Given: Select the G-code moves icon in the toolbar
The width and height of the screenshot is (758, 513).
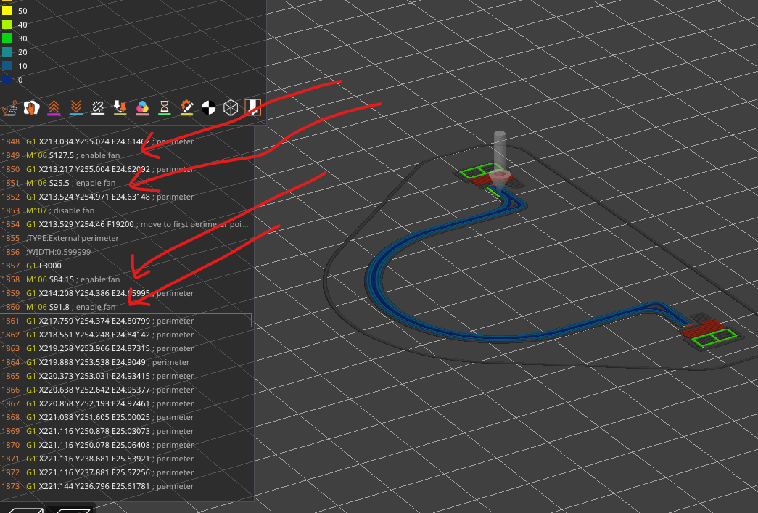Looking at the screenshot, I should 10,107.
